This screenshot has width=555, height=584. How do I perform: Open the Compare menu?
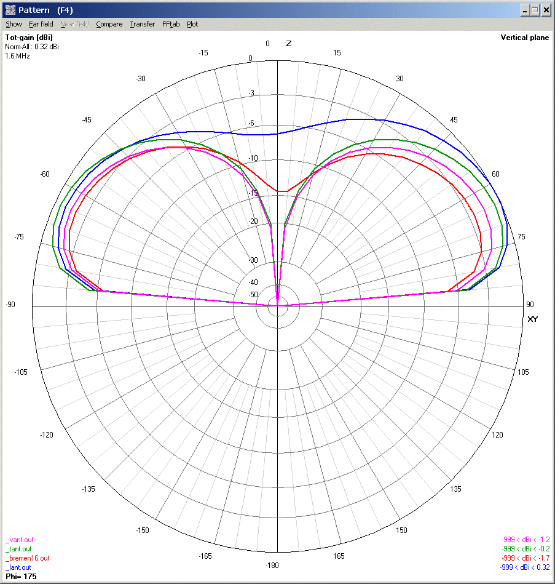109,25
